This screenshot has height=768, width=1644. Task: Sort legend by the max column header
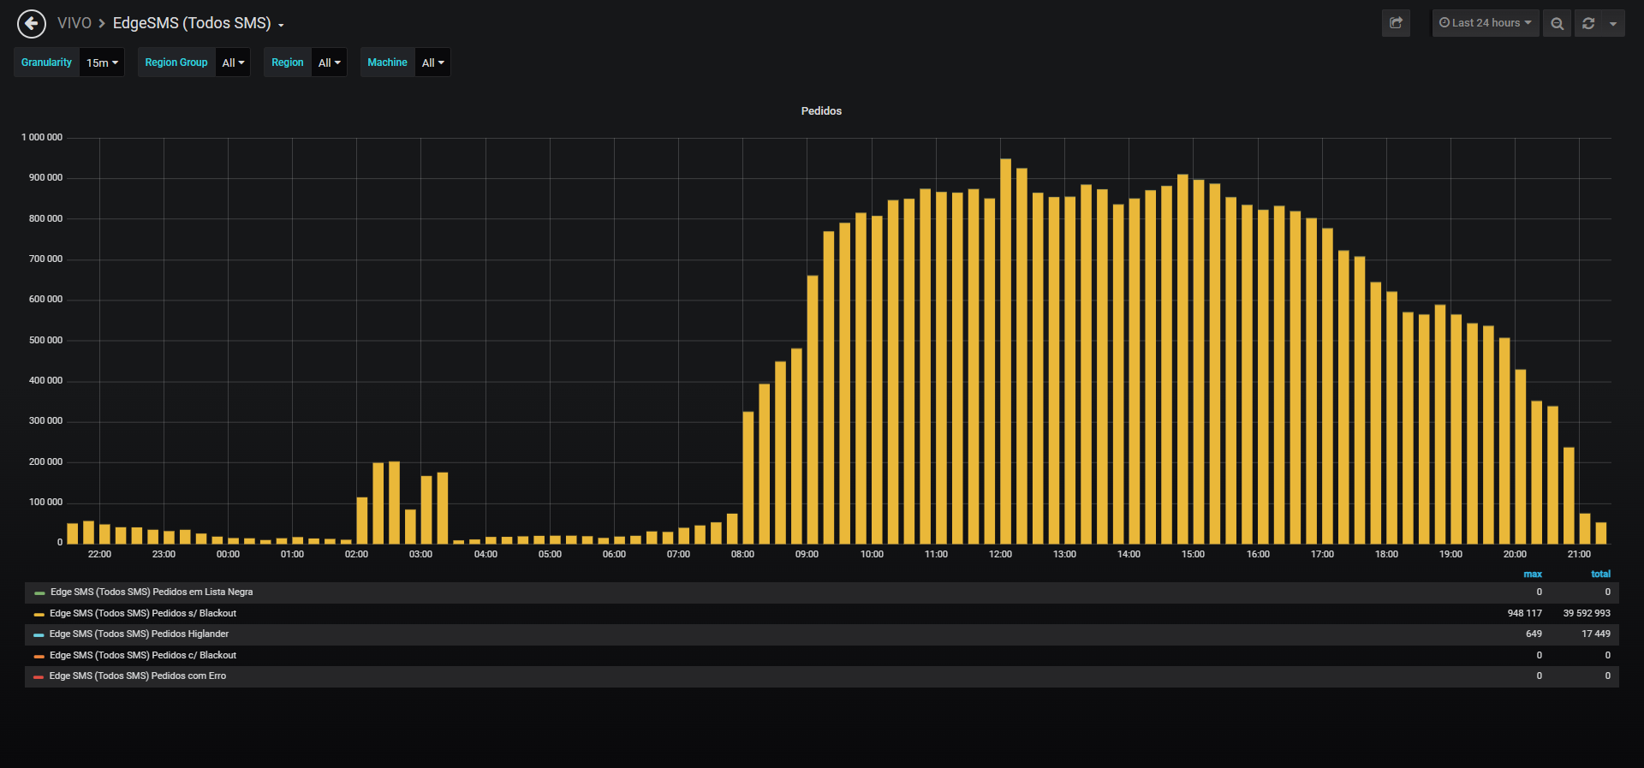(x=1533, y=574)
